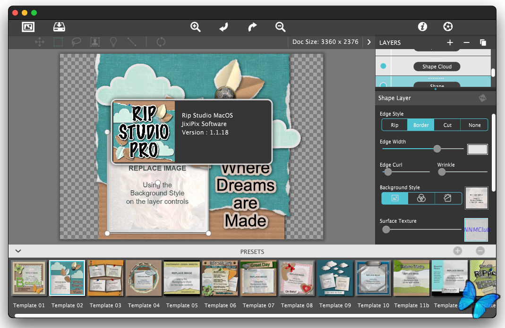Select the lasso tool
The image size is (505, 328).
click(77, 42)
